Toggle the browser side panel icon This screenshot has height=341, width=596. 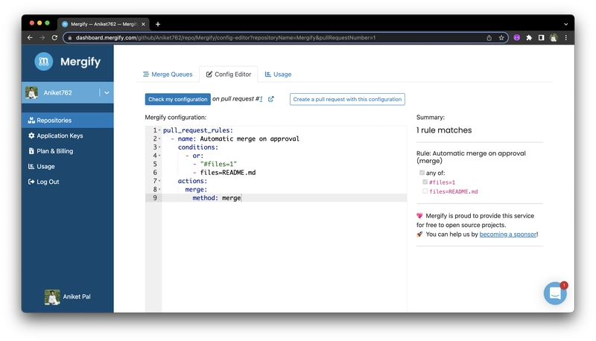coord(542,37)
